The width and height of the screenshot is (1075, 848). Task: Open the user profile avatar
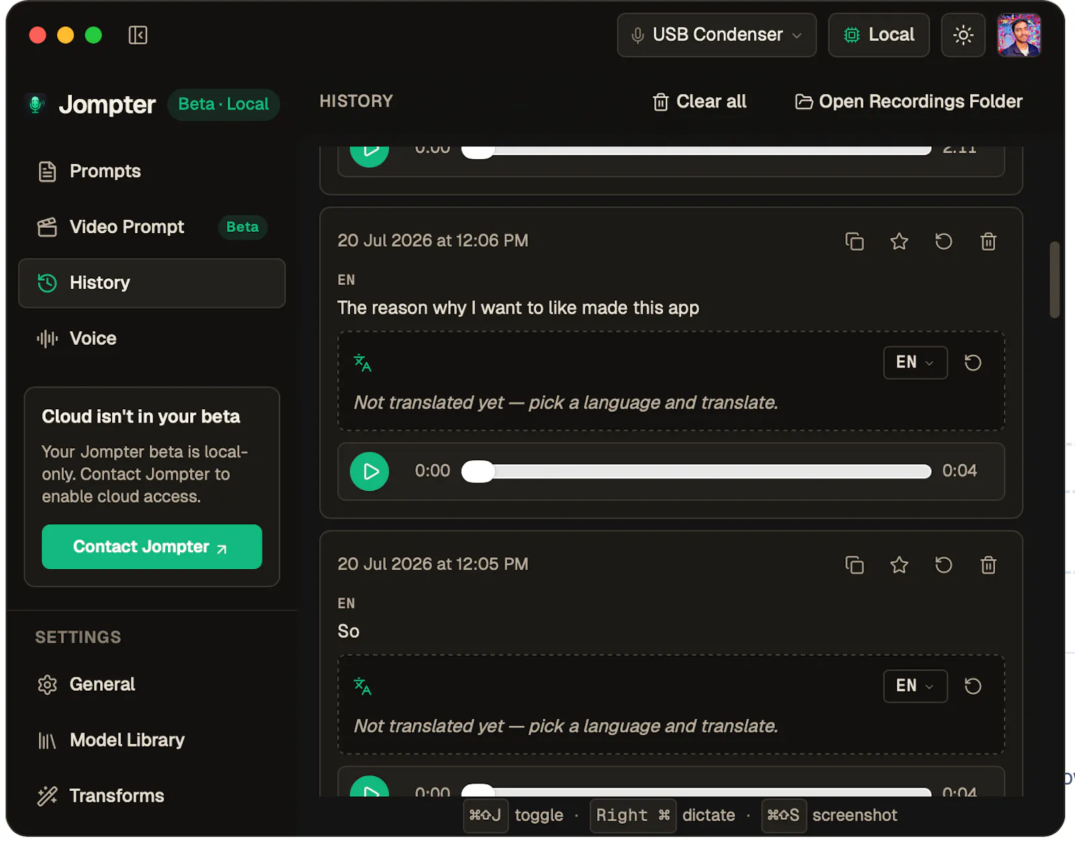point(1019,35)
